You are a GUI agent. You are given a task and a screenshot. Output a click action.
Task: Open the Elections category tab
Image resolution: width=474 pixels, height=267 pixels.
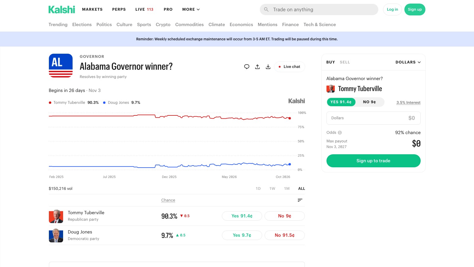tap(82, 25)
